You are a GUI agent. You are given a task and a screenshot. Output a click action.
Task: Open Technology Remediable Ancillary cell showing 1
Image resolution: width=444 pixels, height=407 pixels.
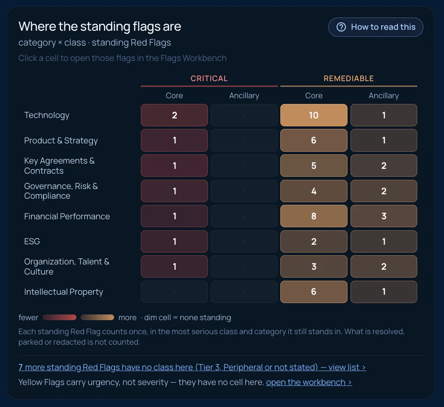384,115
